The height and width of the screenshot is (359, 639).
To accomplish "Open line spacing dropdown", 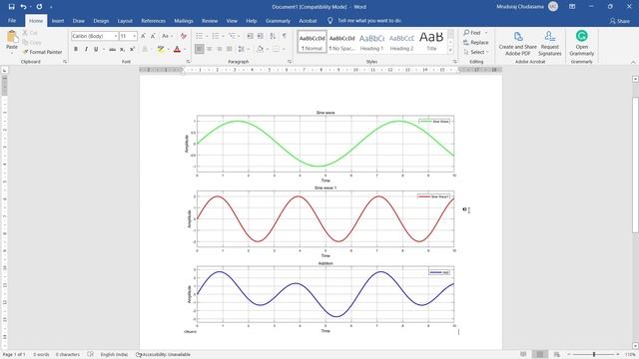I will click(243, 49).
